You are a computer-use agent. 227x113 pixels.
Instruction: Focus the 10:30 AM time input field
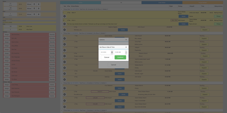(x=119, y=52)
